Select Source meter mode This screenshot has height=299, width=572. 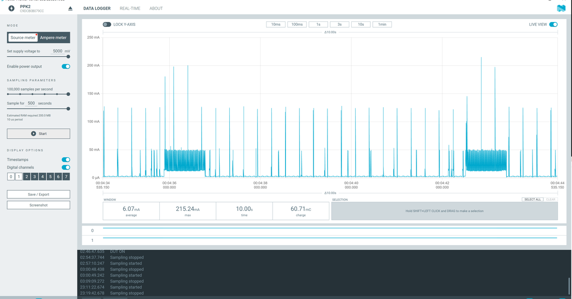pyautogui.click(x=22, y=38)
